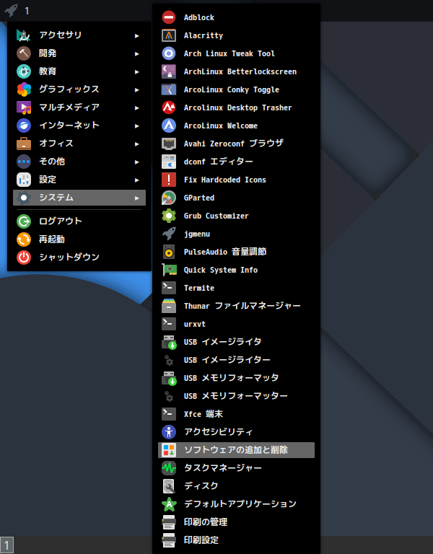Click the 教育 category icon
433x554 pixels.
coord(24,71)
